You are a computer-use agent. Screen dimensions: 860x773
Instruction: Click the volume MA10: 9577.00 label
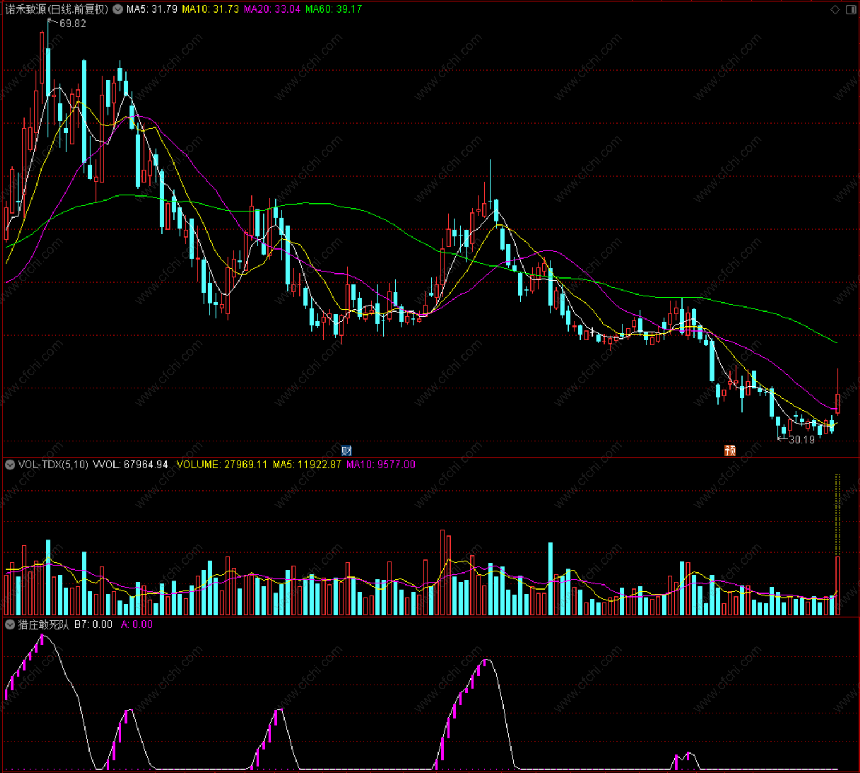coord(381,465)
